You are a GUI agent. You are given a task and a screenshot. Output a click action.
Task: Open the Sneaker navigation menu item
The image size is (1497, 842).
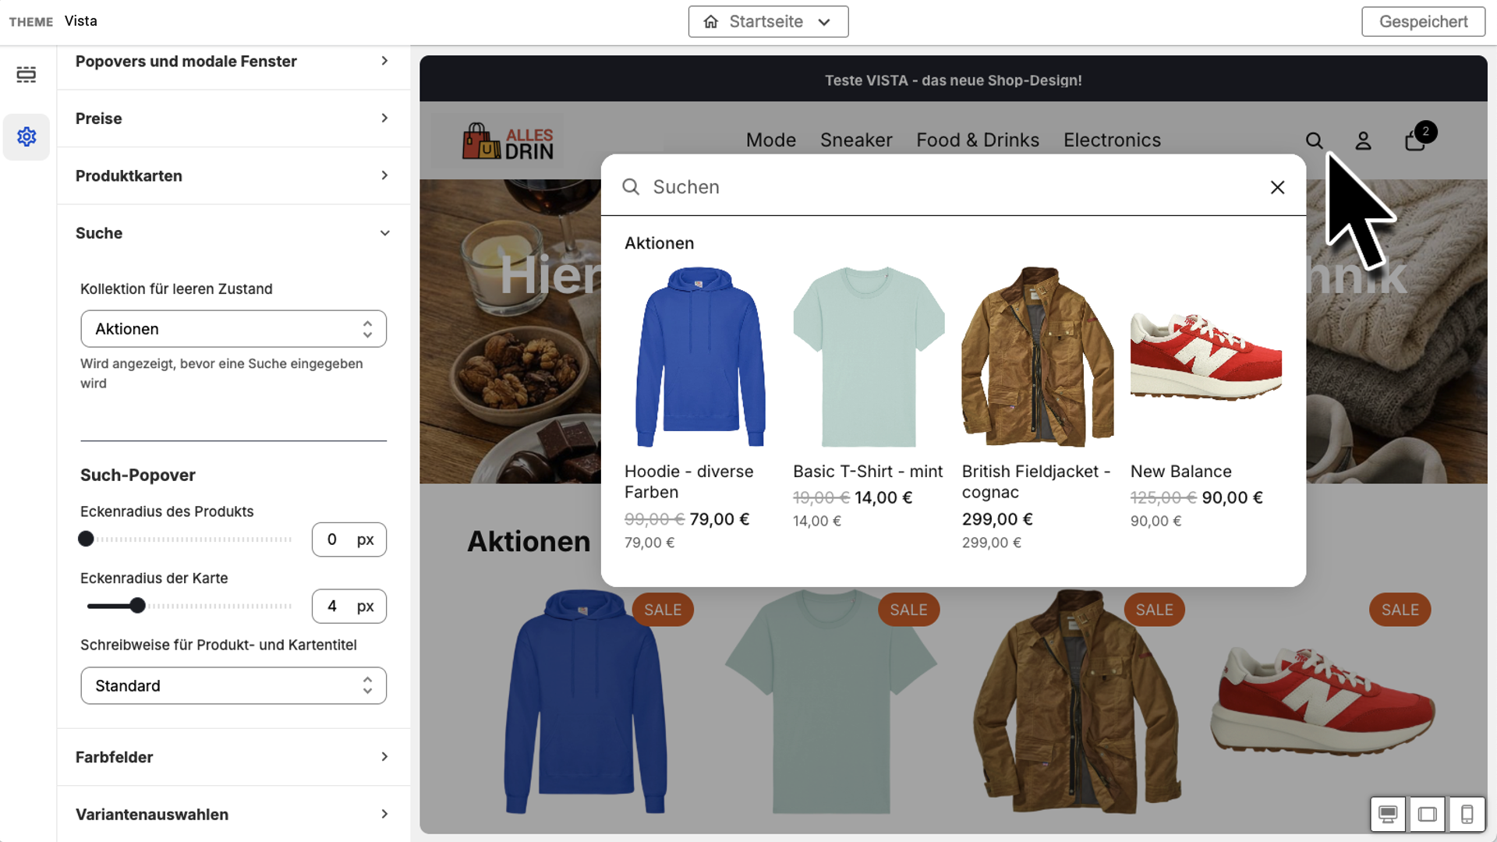click(855, 140)
